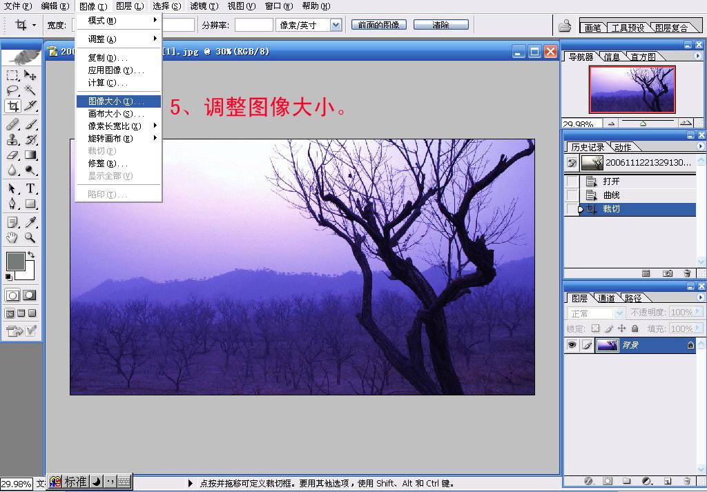
Task: Click the history panel trash icon
Action: (x=687, y=273)
